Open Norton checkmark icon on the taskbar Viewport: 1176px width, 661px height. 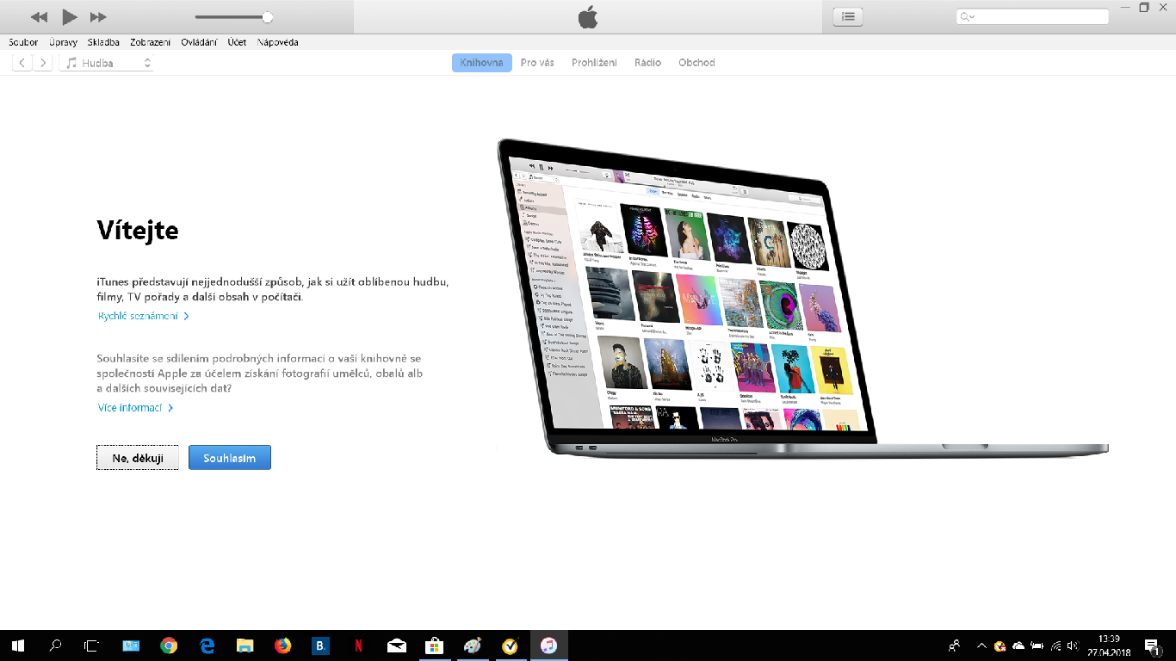[x=510, y=646]
